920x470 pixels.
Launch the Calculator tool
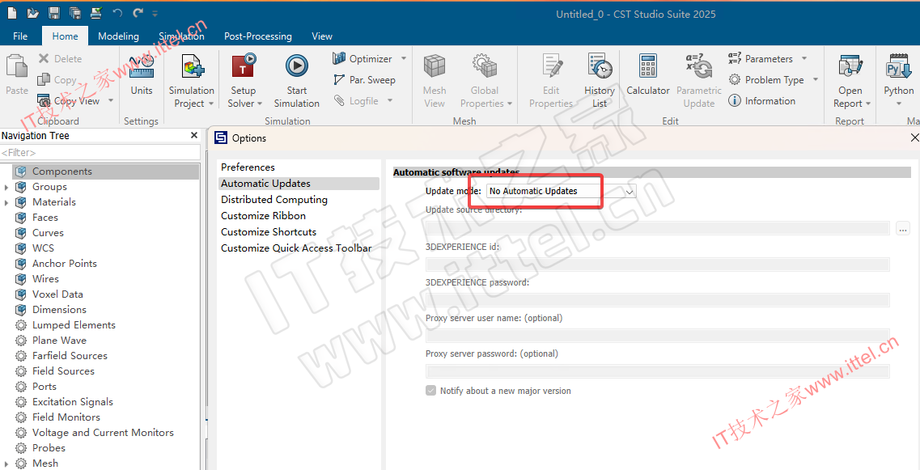(x=648, y=74)
